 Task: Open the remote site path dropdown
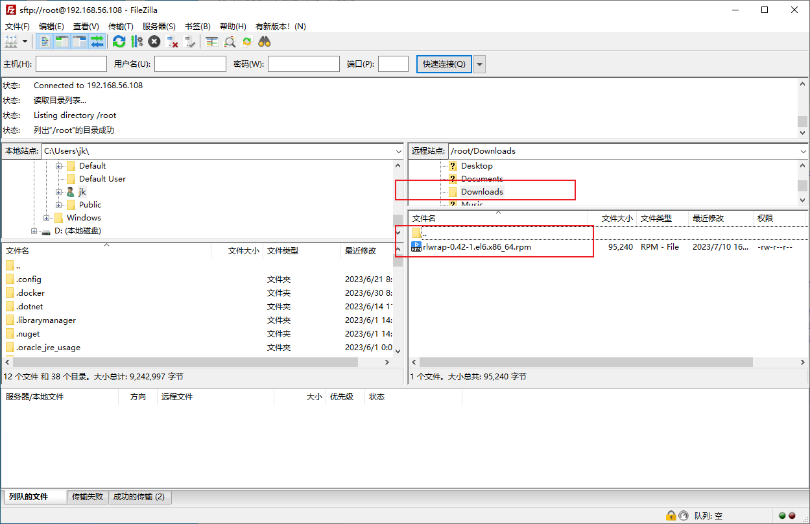tap(802, 151)
